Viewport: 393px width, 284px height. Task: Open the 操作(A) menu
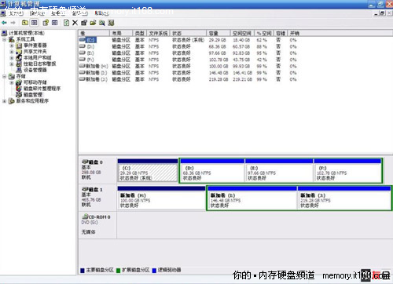coord(37,13)
